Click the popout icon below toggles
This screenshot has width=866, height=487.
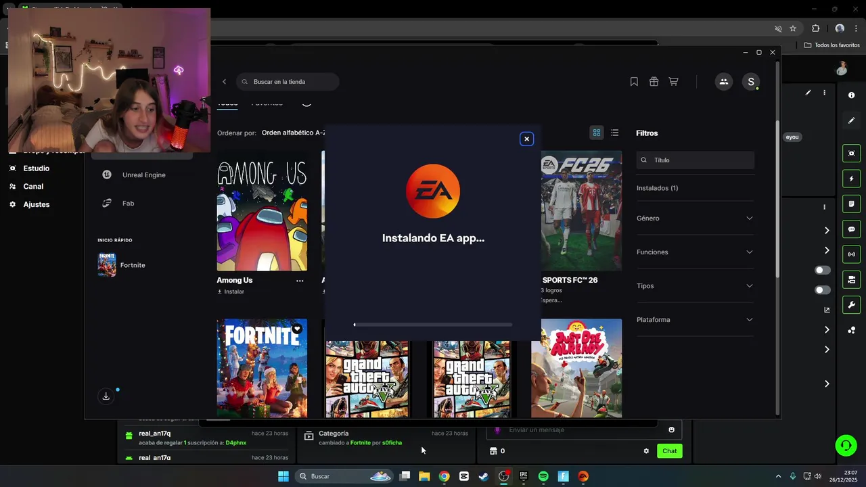(x=827, y=310)
